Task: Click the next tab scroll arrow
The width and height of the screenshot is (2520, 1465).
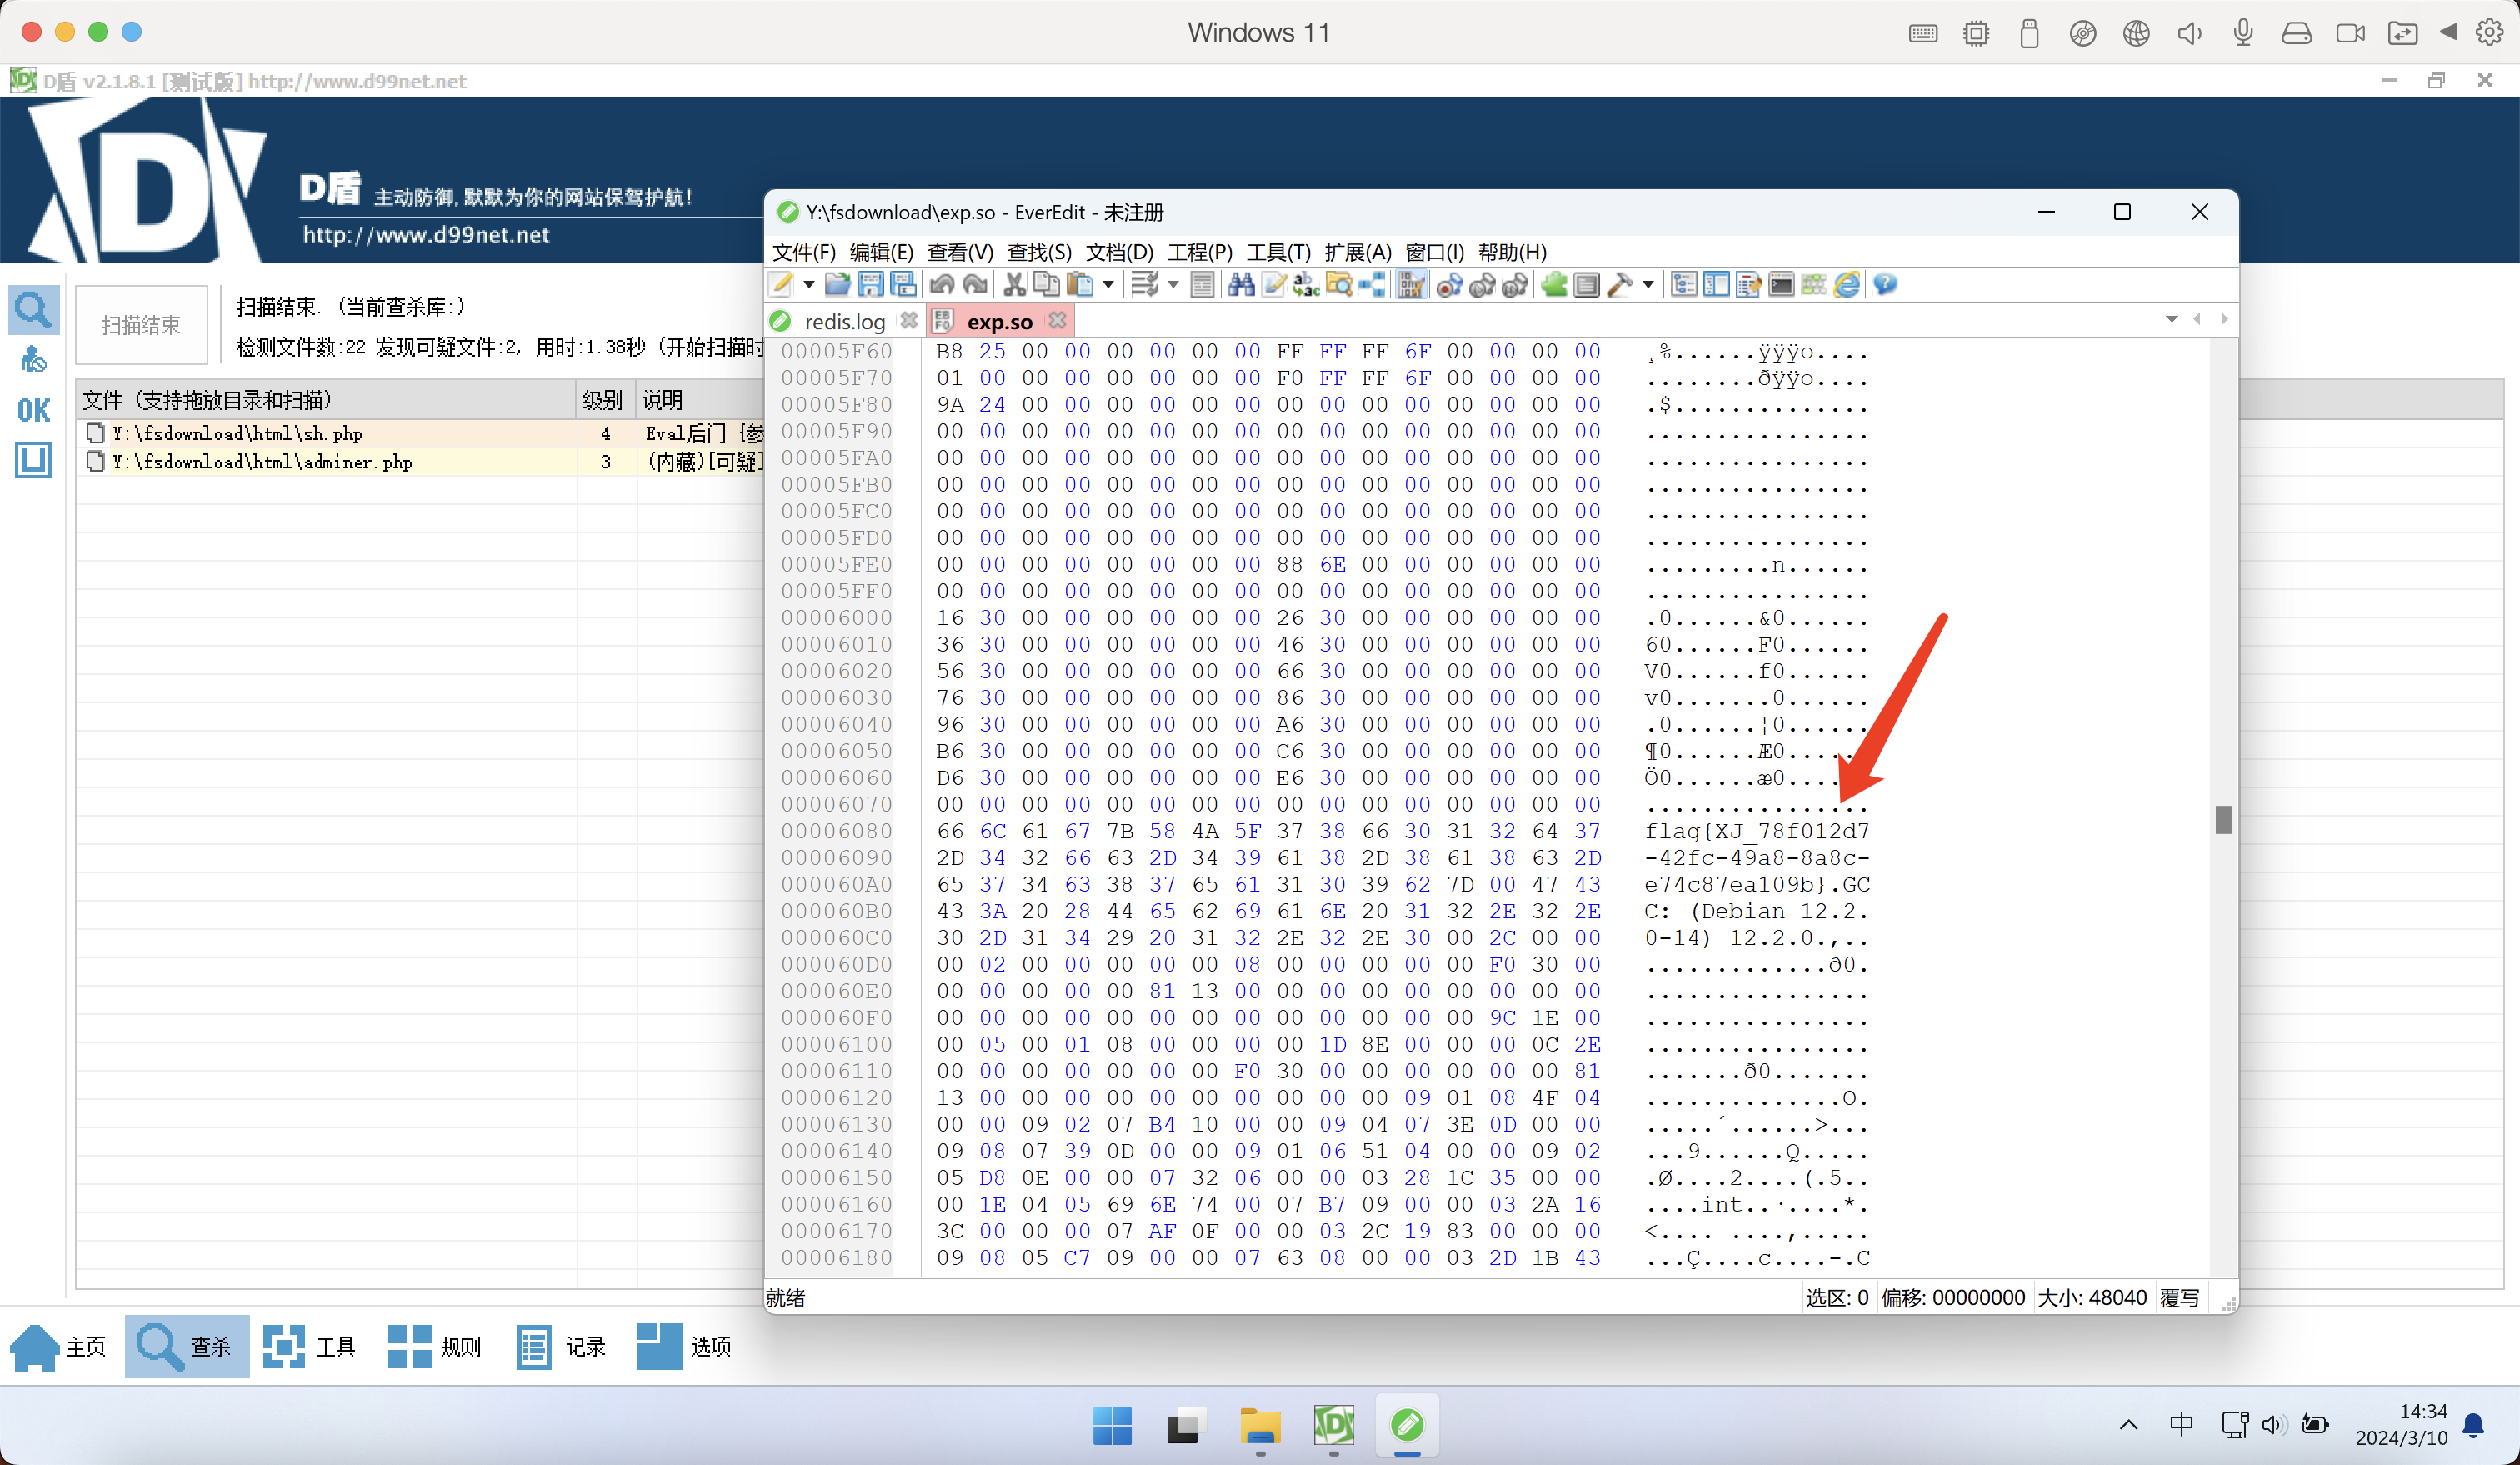Action: point(2224,319)
